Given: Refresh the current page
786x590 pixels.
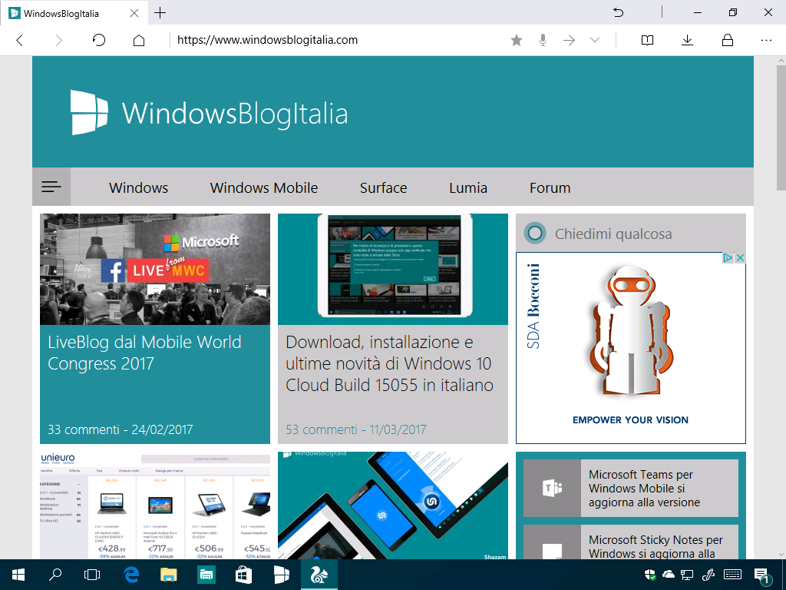Looking at the screenshot, I should 99,40.
